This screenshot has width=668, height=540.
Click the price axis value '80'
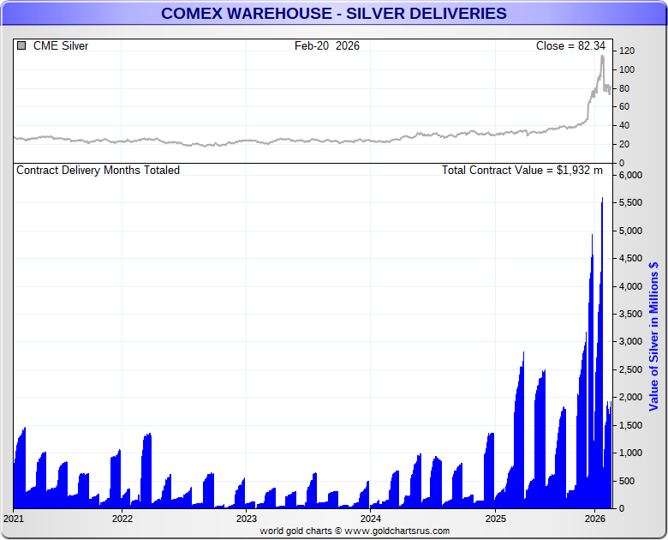point(624,88)
